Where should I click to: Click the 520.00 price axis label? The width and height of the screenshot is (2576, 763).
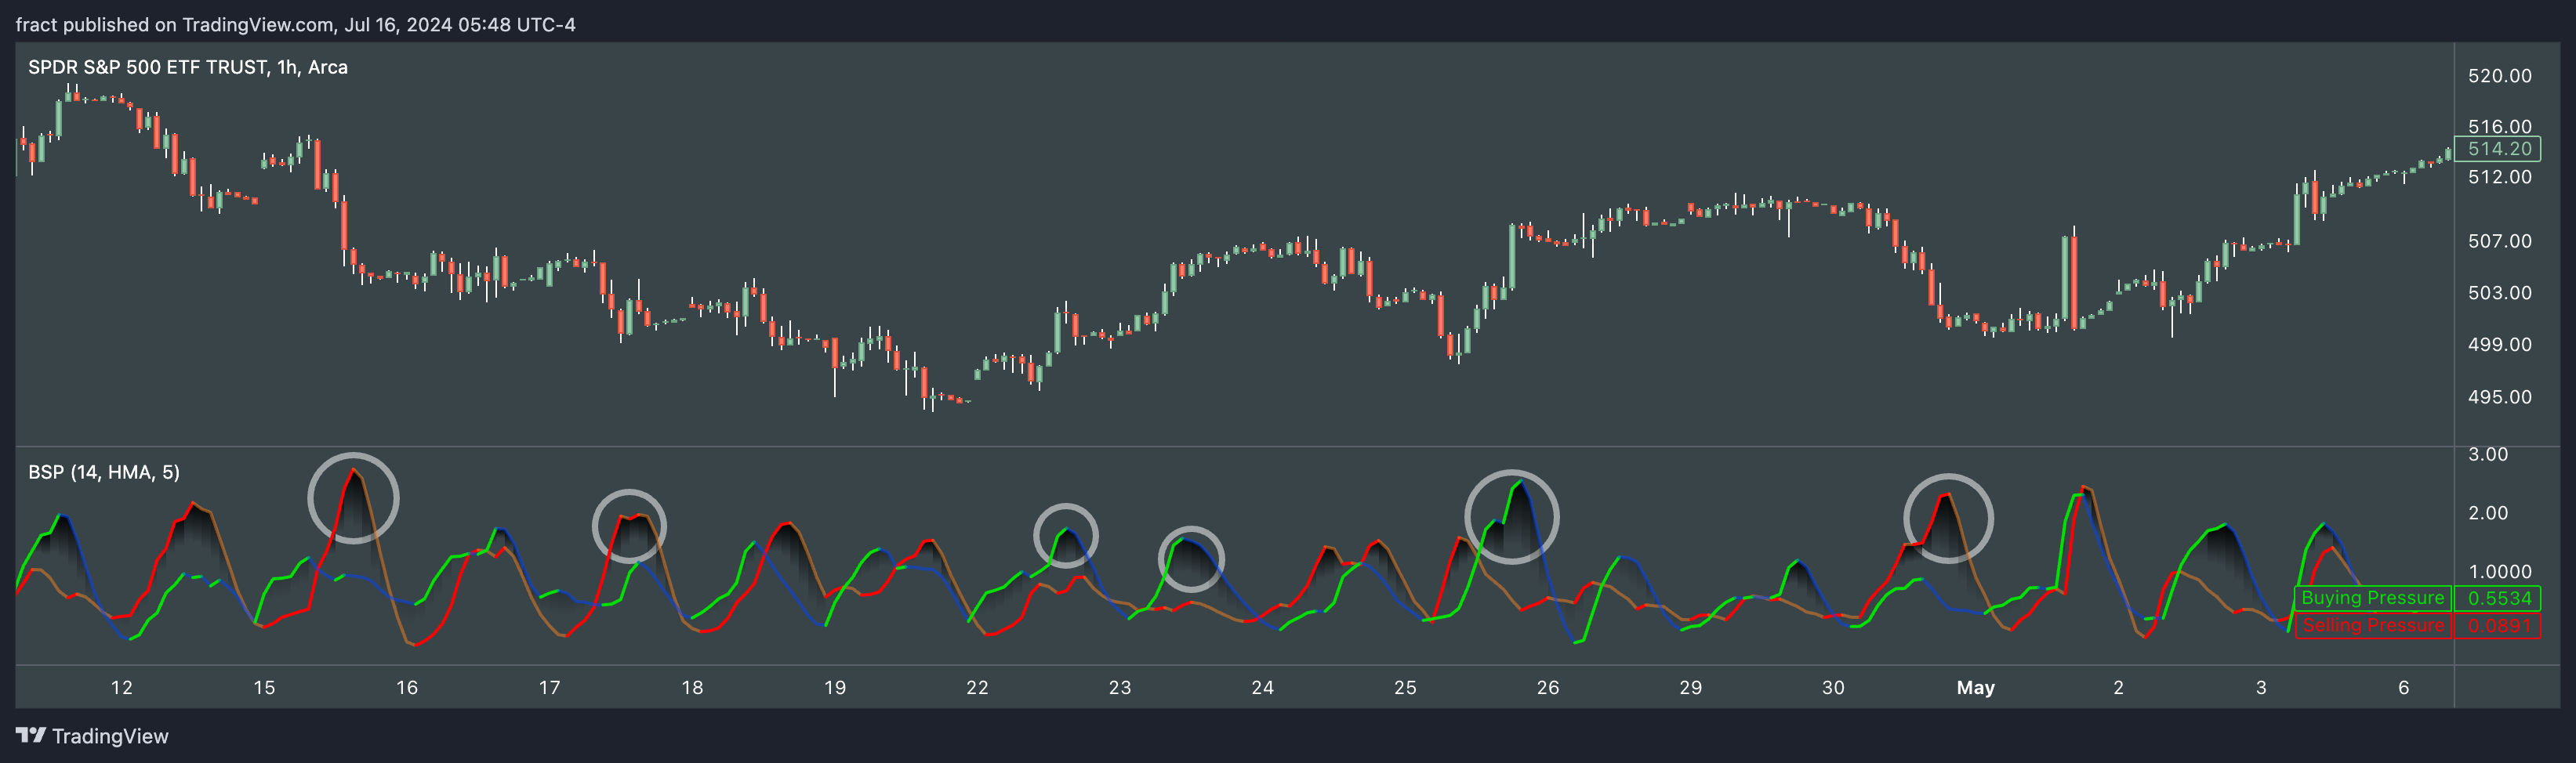(x=2500, y=76)
